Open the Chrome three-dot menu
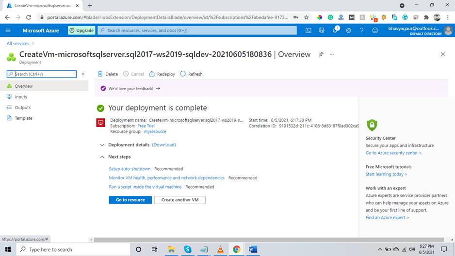Viewport: 455px width, 256px height. [448, 17]
